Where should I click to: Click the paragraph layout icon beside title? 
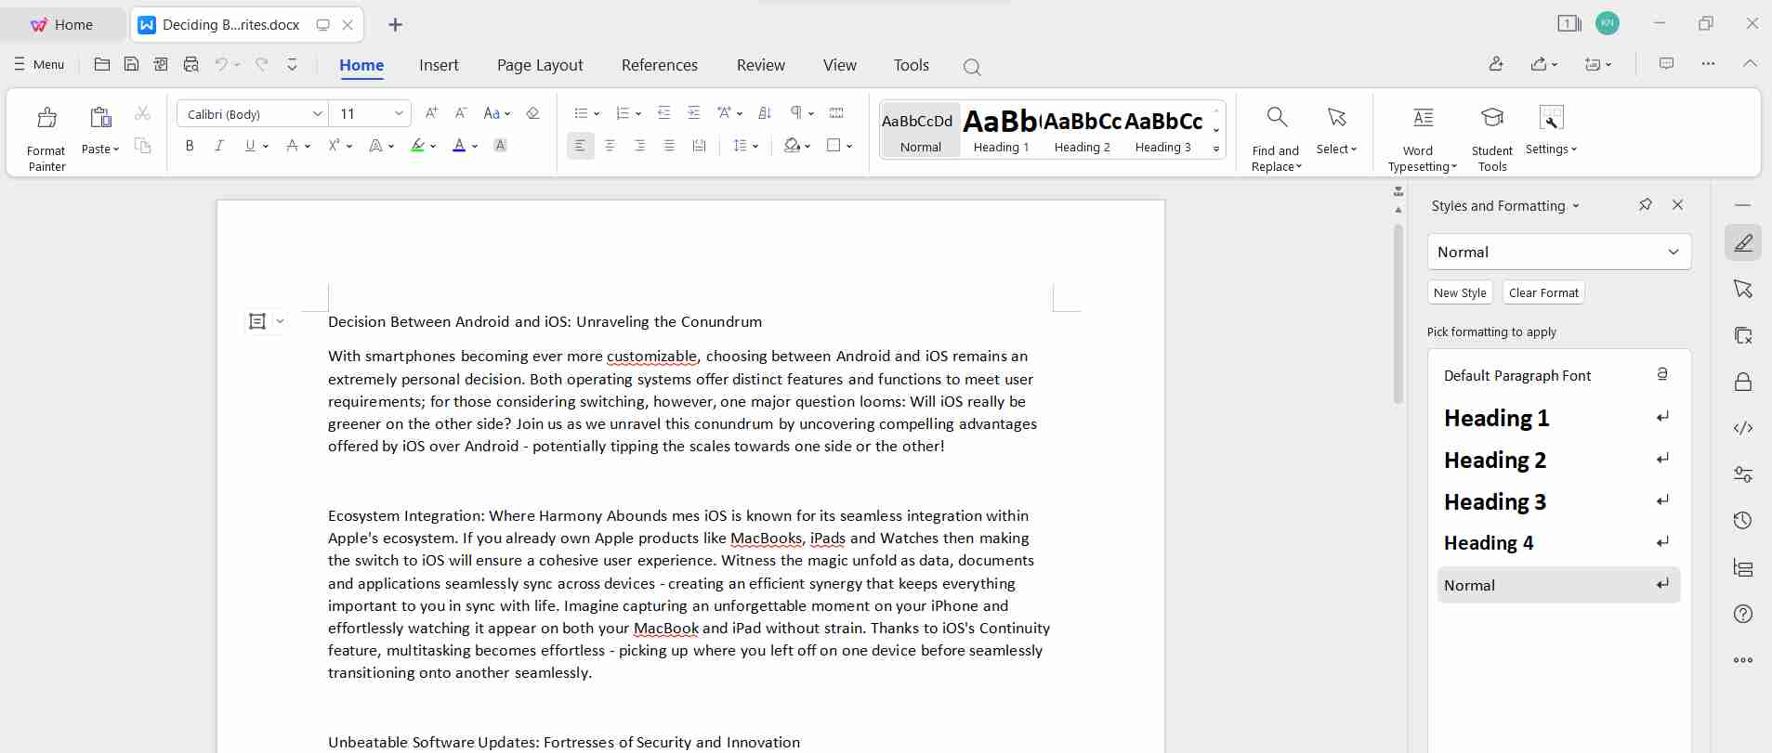click(257, 321)
